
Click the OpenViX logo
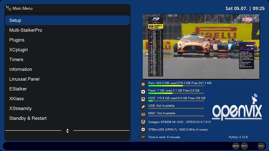(237, 107)
